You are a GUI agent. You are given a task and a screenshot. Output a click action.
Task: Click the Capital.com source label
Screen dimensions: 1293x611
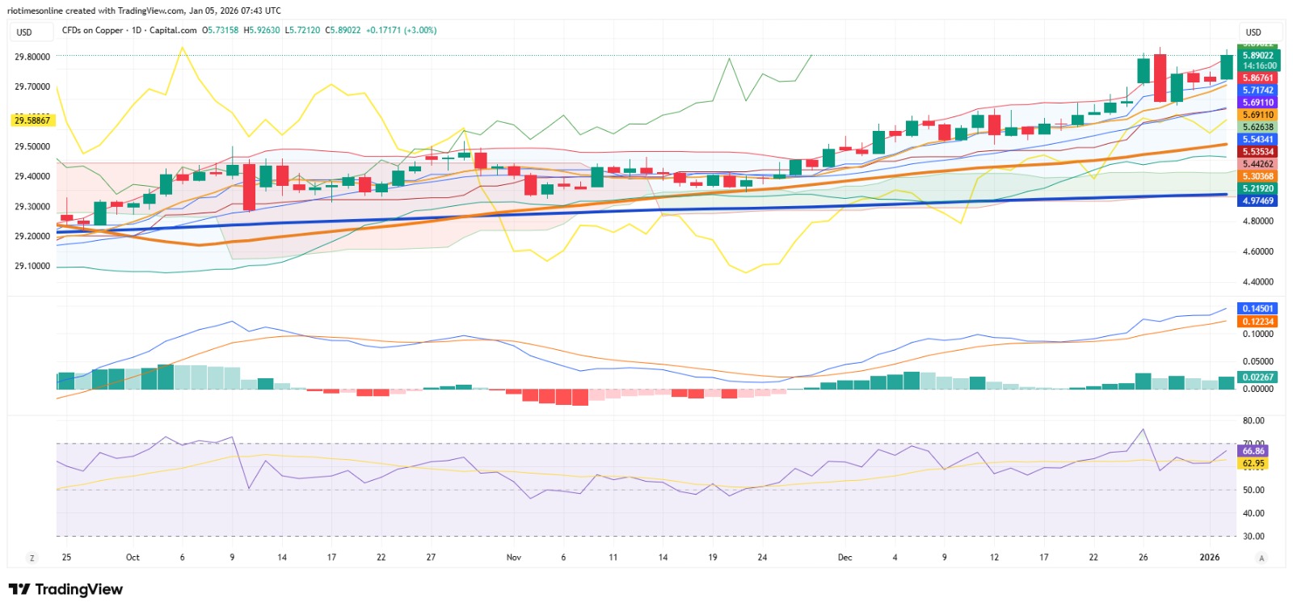173,31
